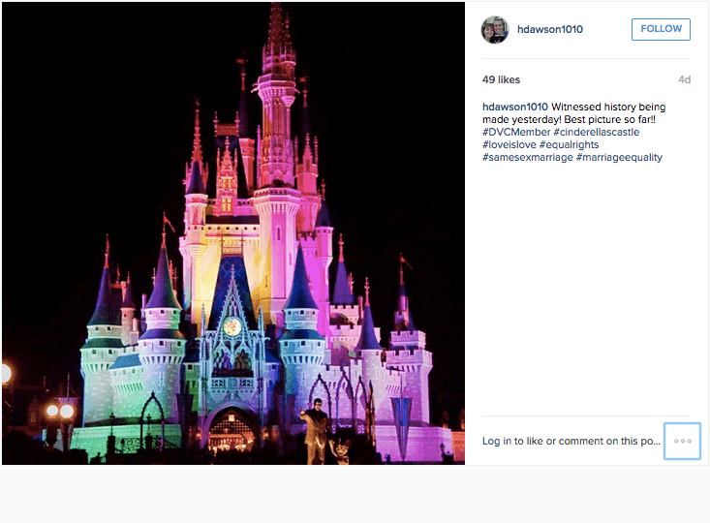Image resolution: width=710 pixels, height=523 pixels.
Task: View the 49 likes list
Action: pyautogui.click(x=501, y=79)
